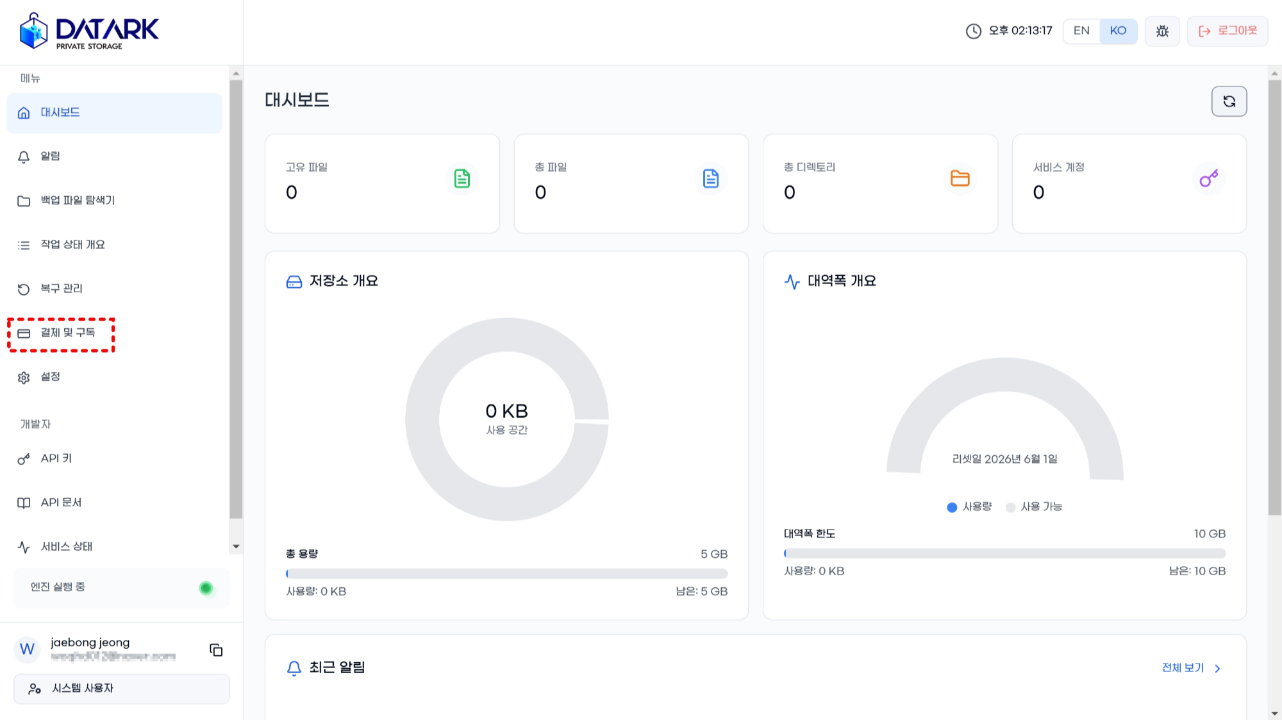Screen dimensions: 1282x720
Task: Click the 남은: 5 GB storage value
Action: [x=701, y=592]
